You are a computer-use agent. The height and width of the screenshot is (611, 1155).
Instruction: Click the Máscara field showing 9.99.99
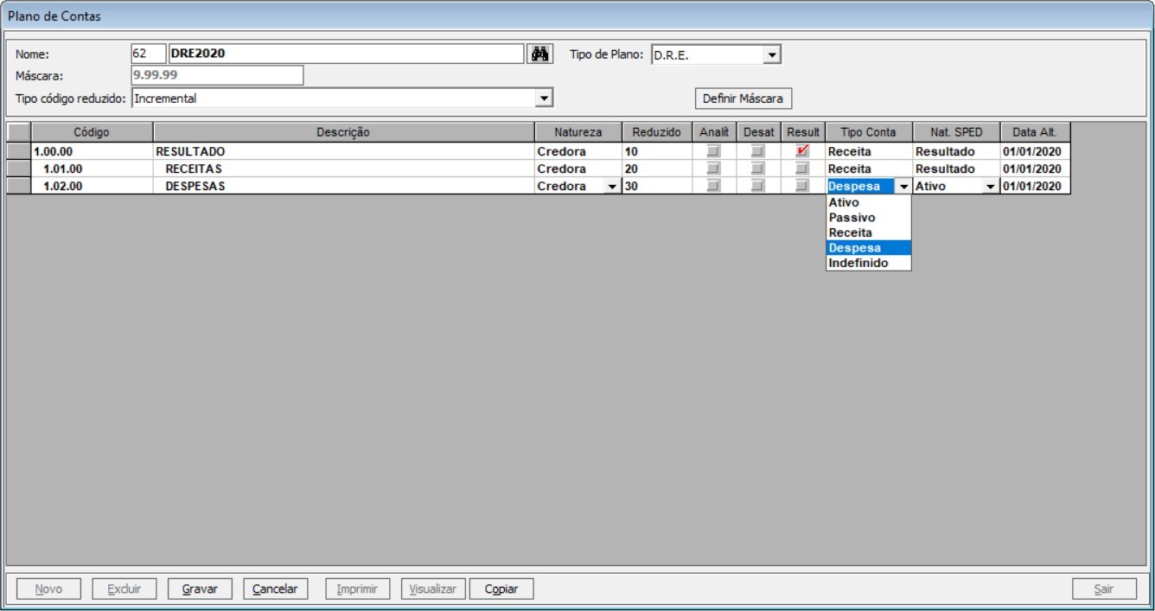point(217,75)
